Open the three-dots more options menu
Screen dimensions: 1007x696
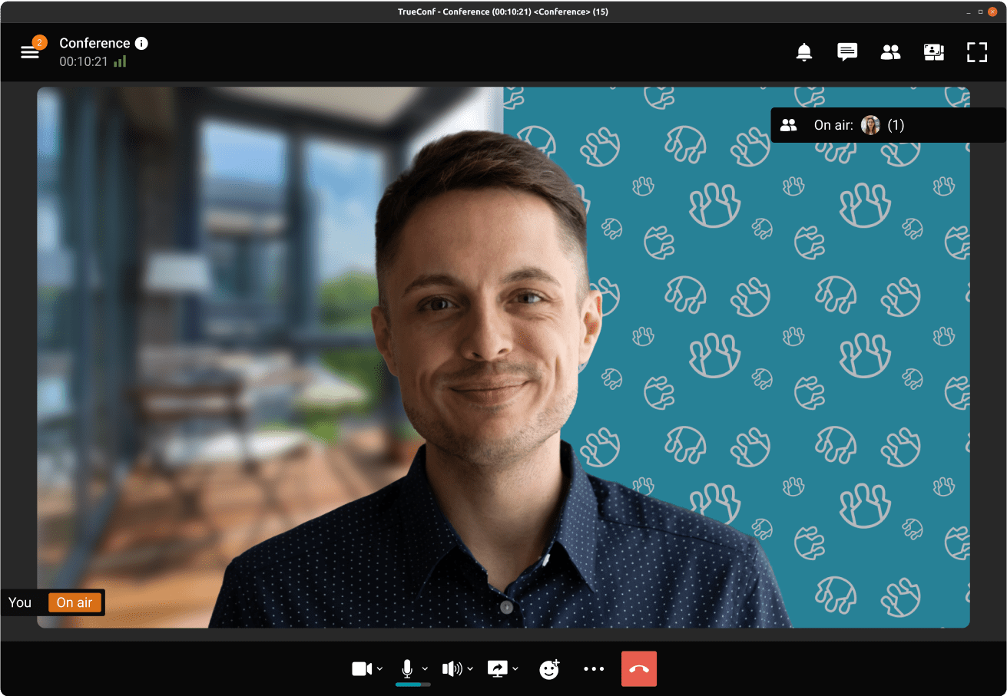coord(594,669)
